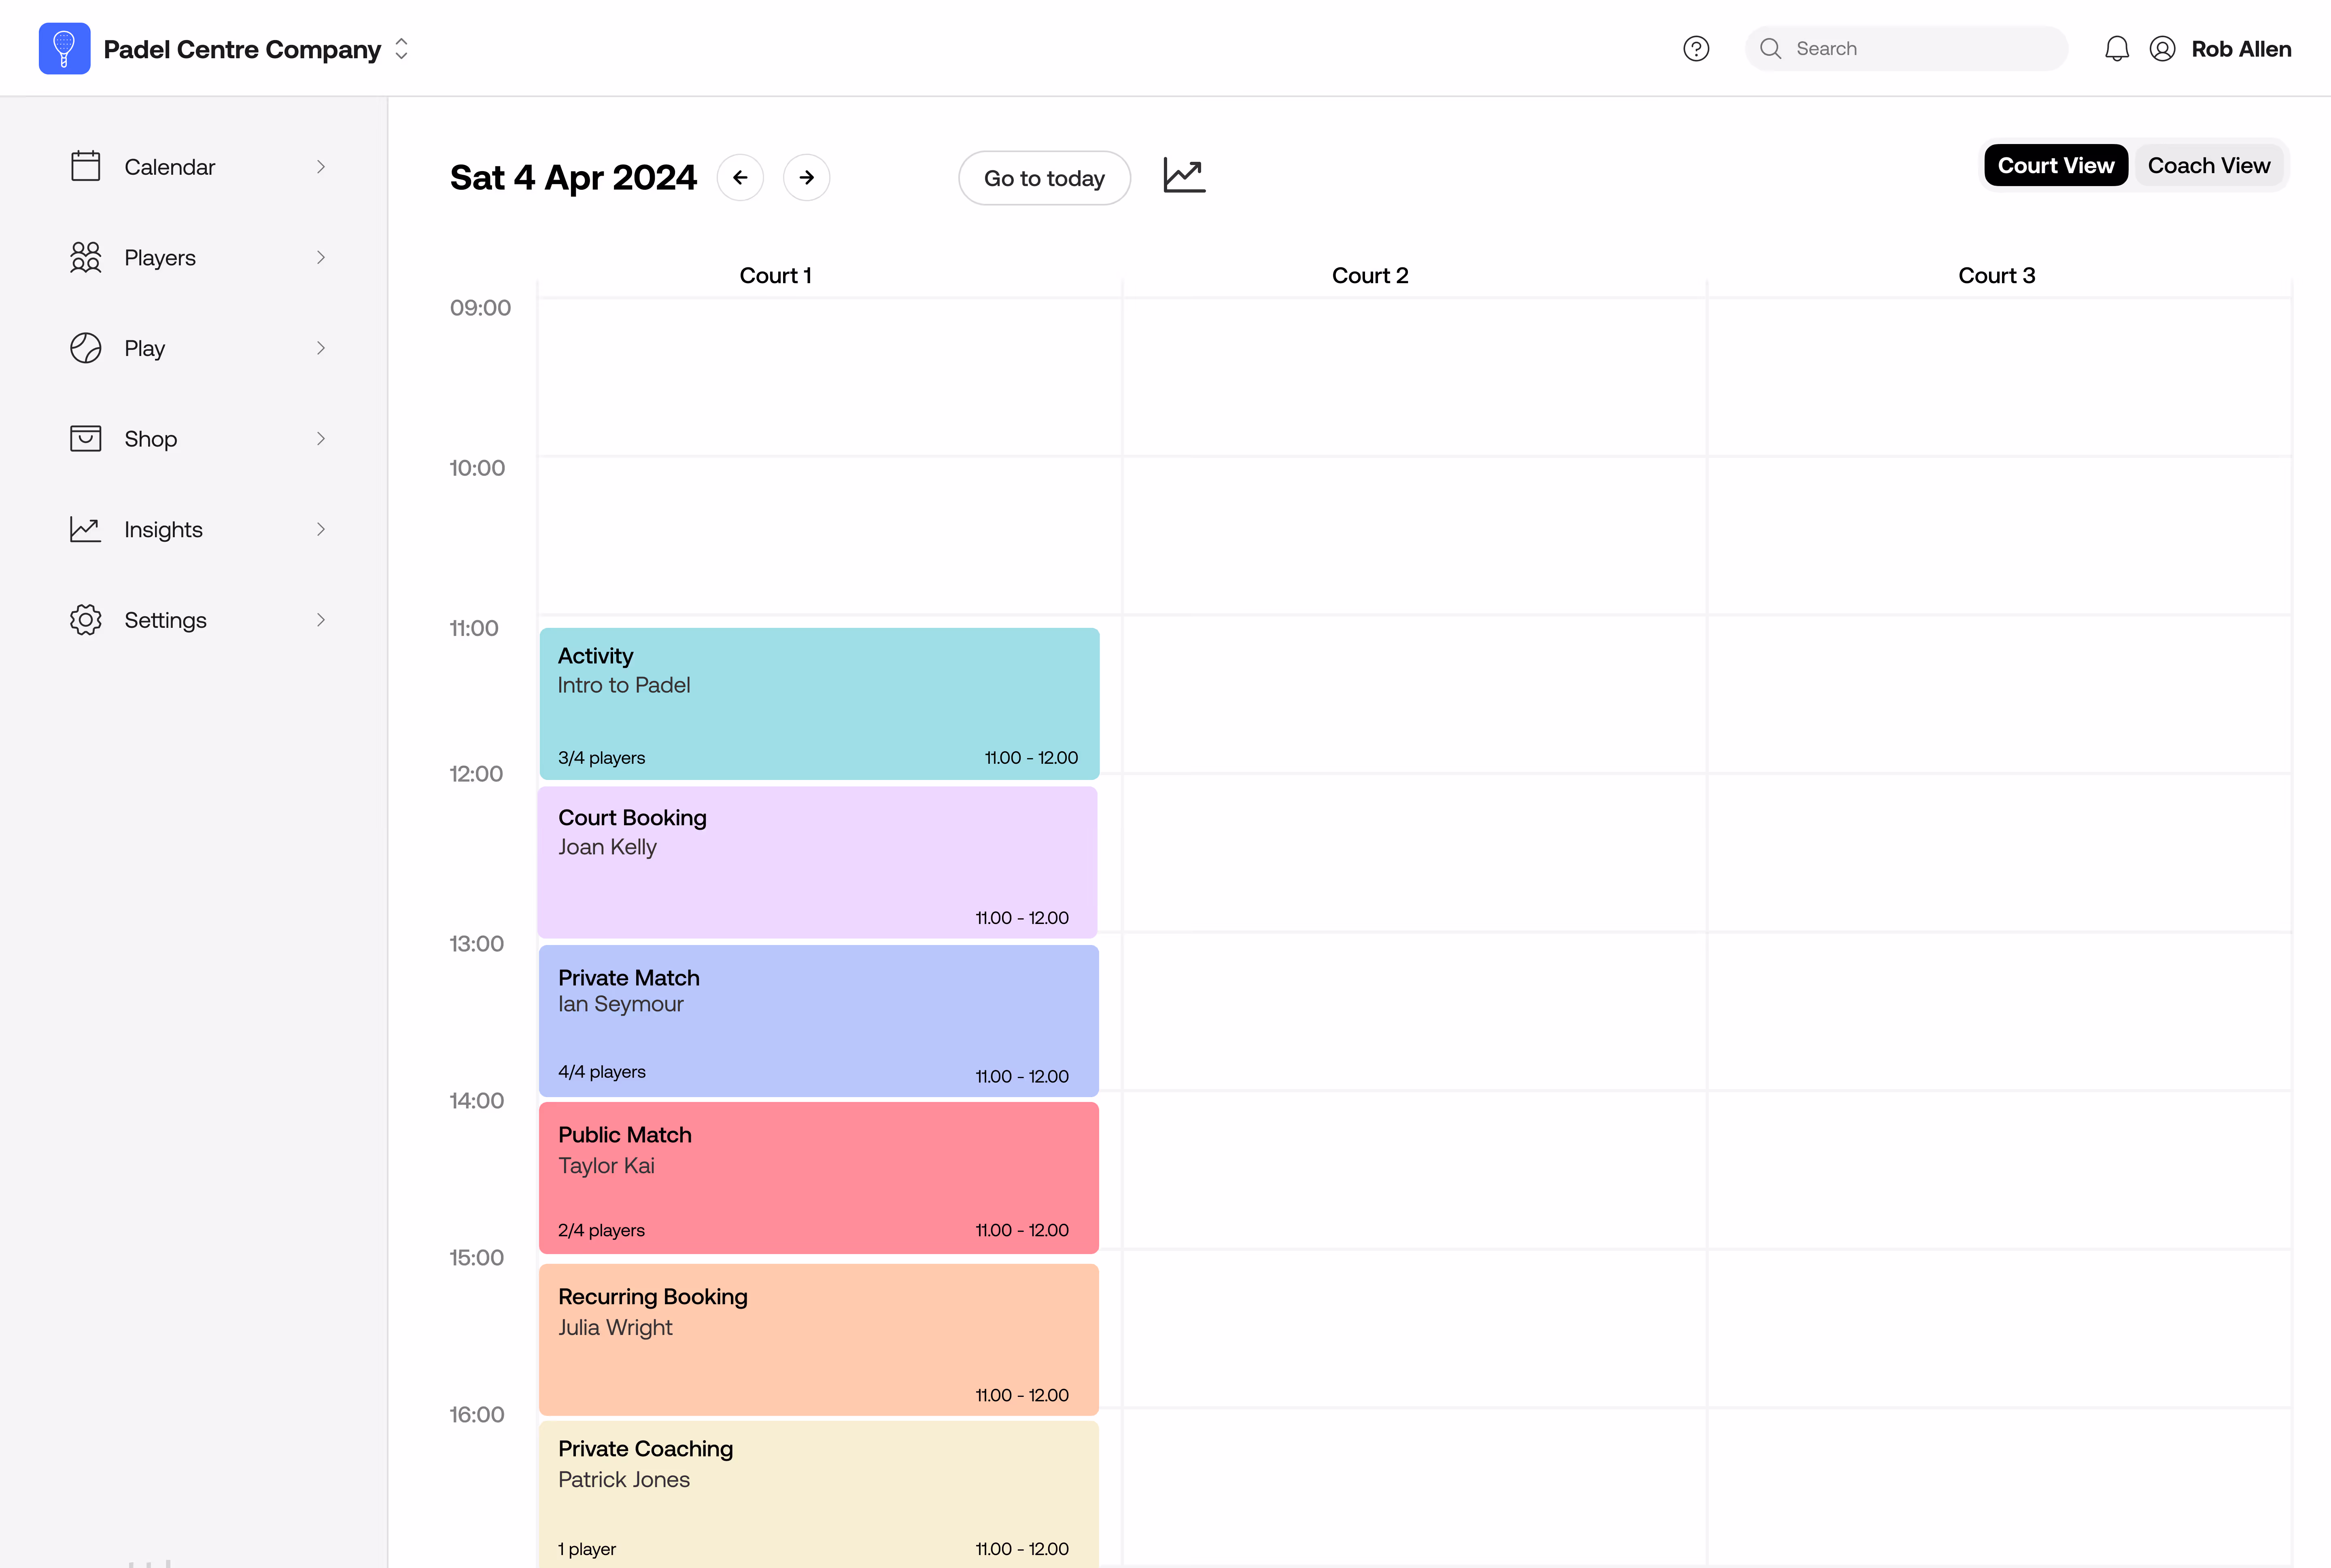Click the Play ball icon
This screenshot has height=1568, width=2331.
click(x=86, y=348)
